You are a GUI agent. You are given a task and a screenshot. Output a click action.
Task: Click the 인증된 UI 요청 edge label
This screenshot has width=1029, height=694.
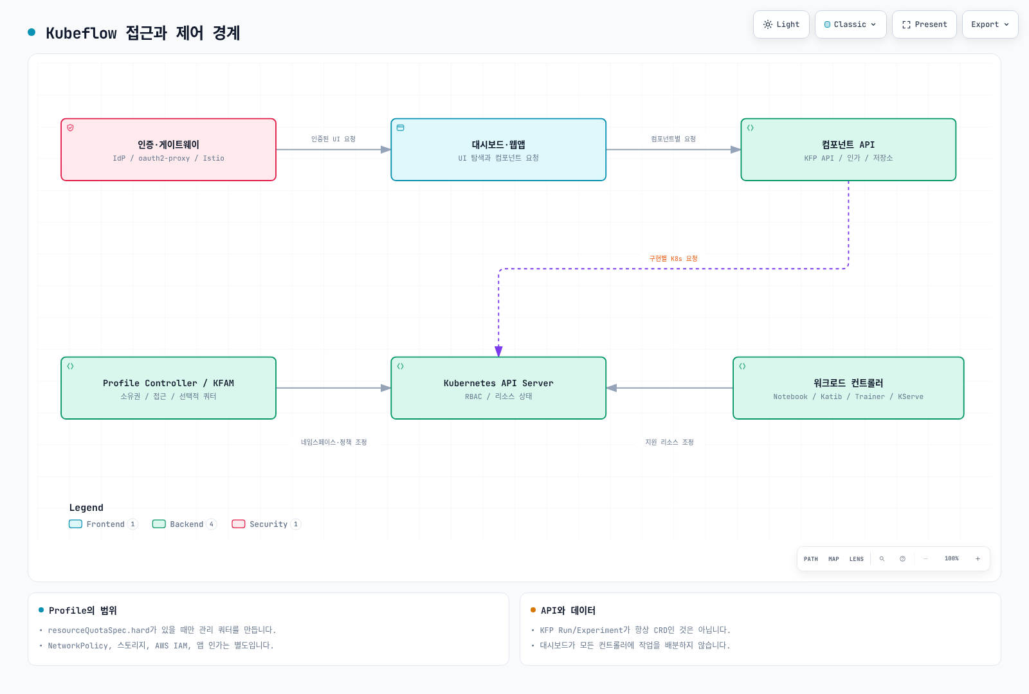point(333,139)
